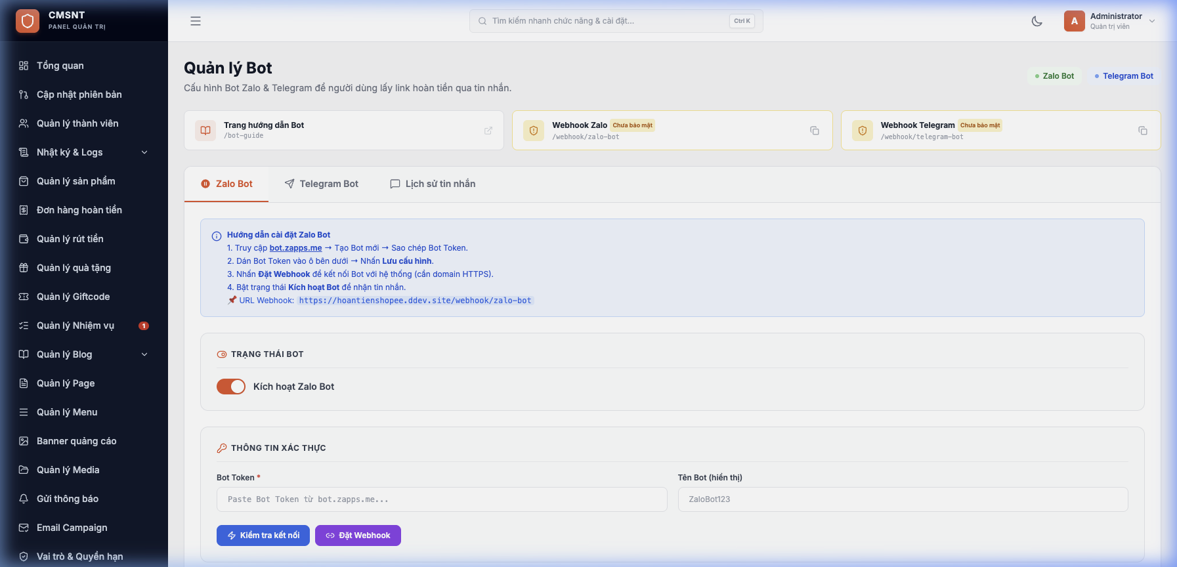Click the Quản lý sản phẩm icon
This screenshot has width=1177, height=567.
(x=24, y=181)
